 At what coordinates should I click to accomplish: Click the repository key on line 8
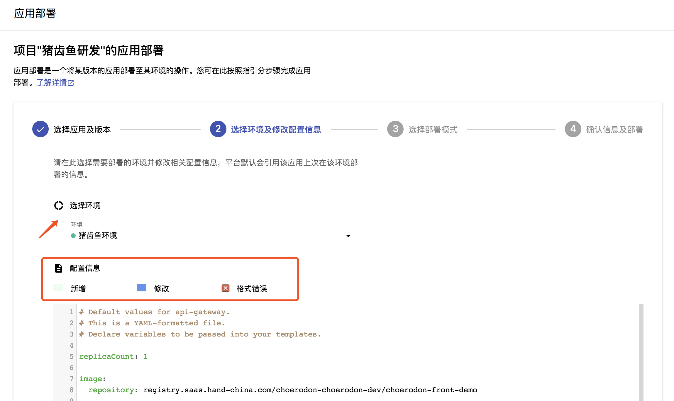(111, 390)
